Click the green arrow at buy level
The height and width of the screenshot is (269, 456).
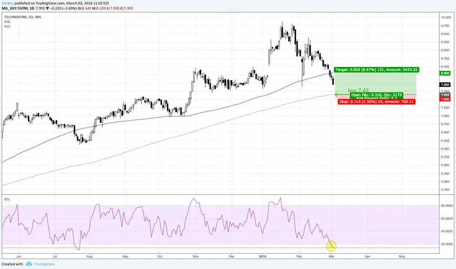tap(338, 94)
